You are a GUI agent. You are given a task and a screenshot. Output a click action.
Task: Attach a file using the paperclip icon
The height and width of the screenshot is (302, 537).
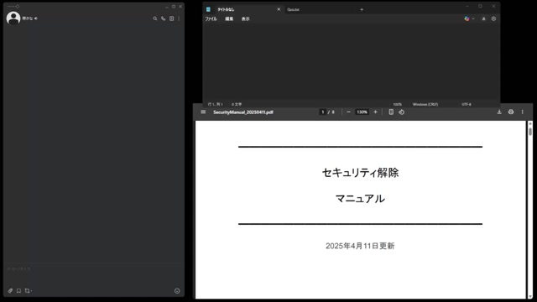(x=10, y=291)
